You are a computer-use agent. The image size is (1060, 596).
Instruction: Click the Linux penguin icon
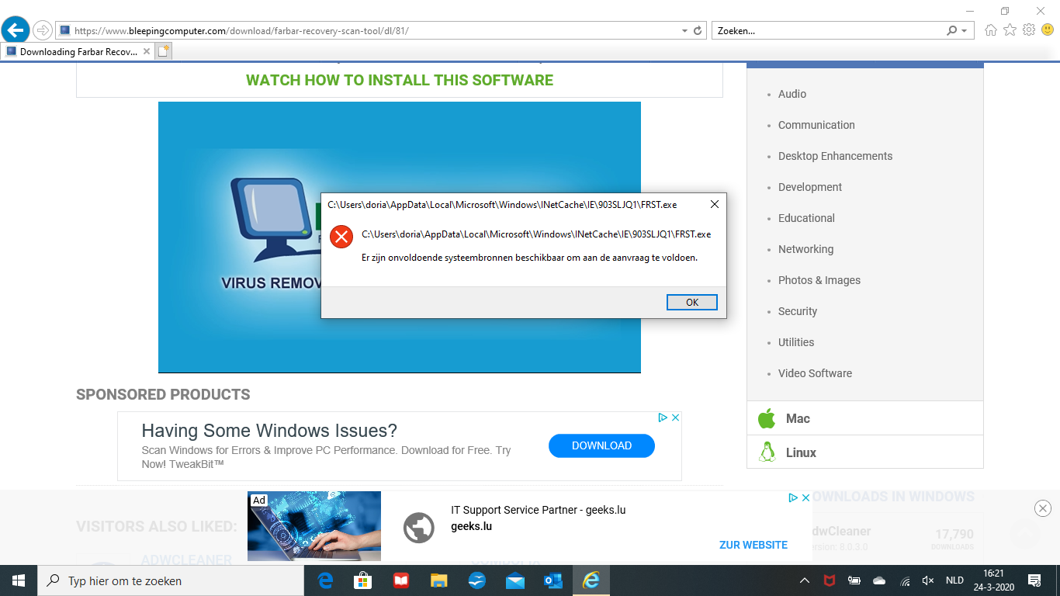tap(767, 452)
